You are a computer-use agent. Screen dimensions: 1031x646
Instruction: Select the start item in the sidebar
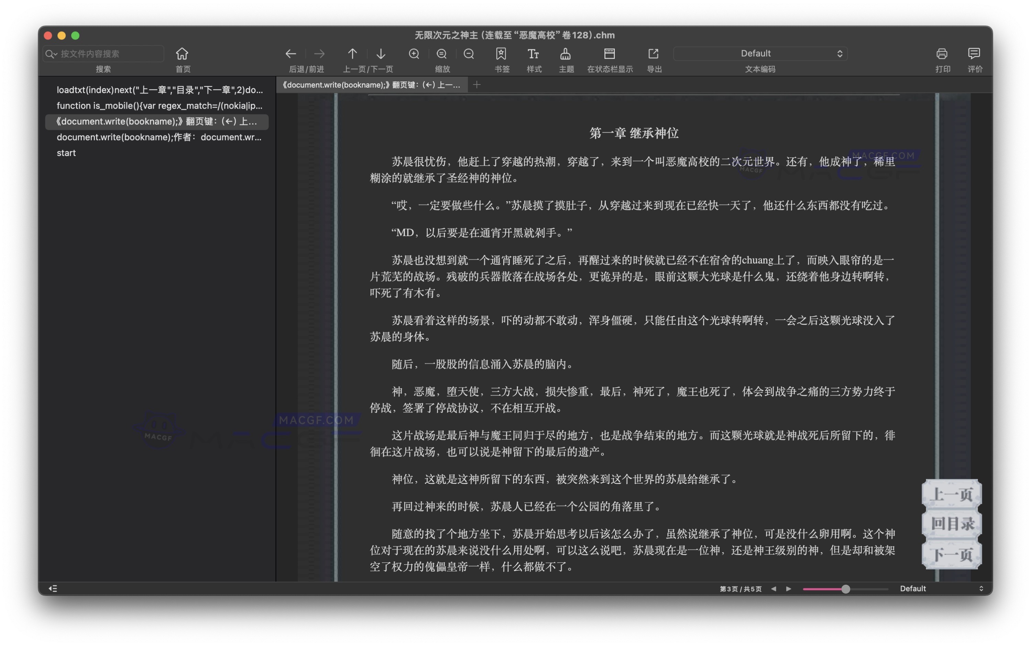pyautogui.click(x=66, y=153)
